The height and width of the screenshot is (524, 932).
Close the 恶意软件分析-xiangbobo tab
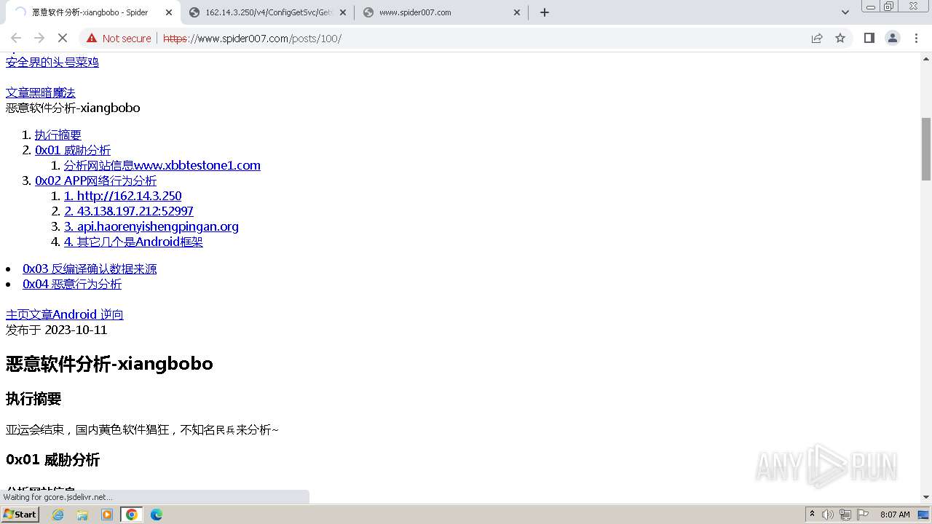(x=168, y=12)
